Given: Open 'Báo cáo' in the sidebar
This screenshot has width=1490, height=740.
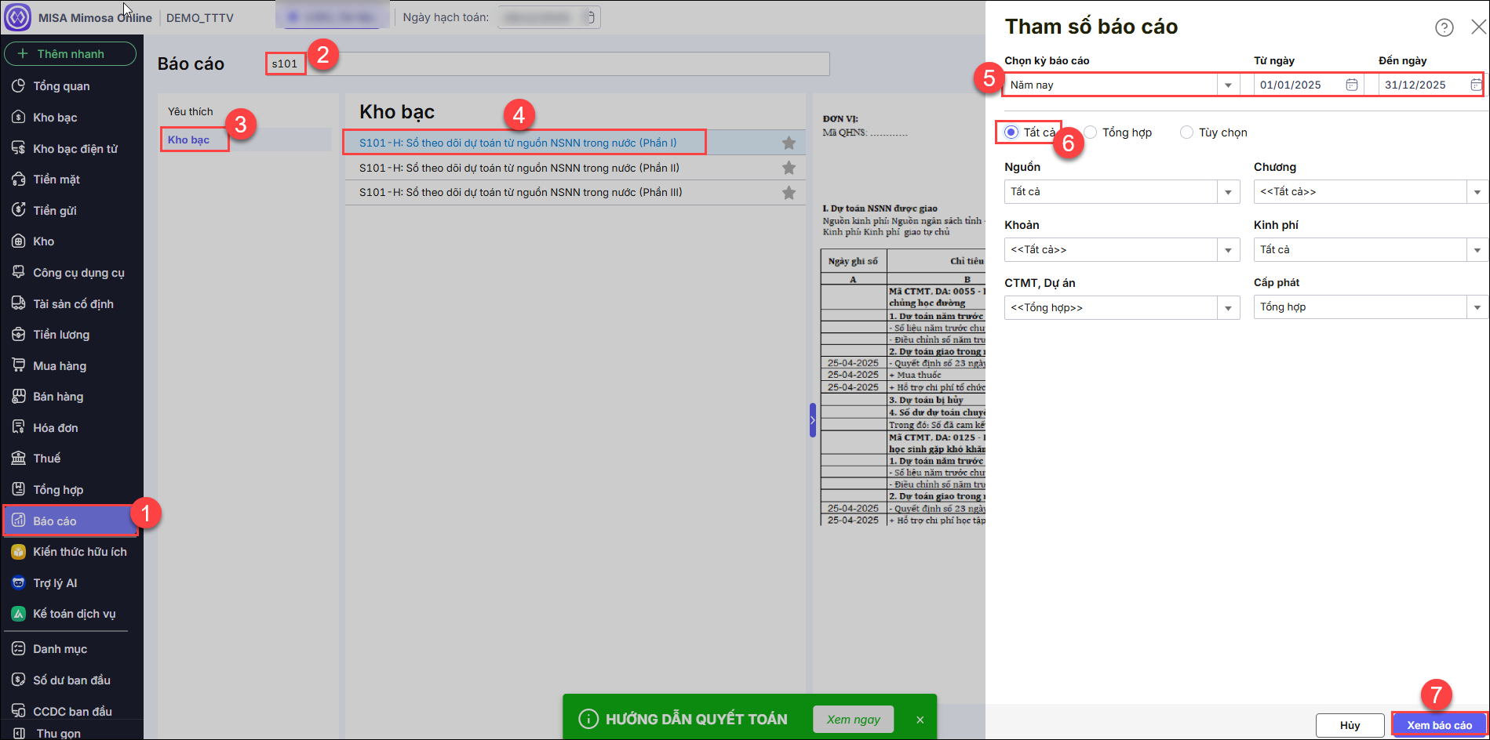Looking at the screenshot, I should tap(55, 521).
